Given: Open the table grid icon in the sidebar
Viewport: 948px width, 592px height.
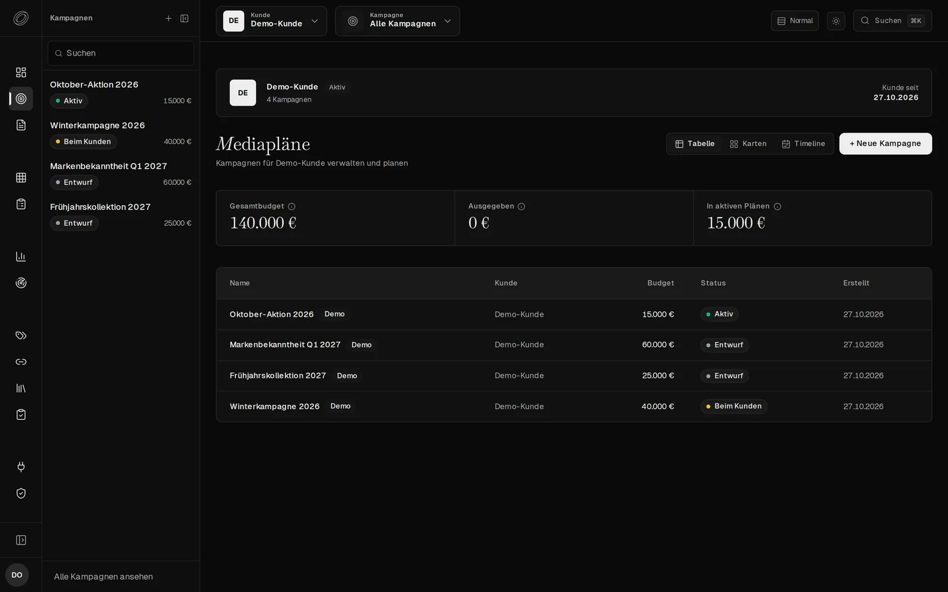Looking at the screenshot, I should [21, 178].
